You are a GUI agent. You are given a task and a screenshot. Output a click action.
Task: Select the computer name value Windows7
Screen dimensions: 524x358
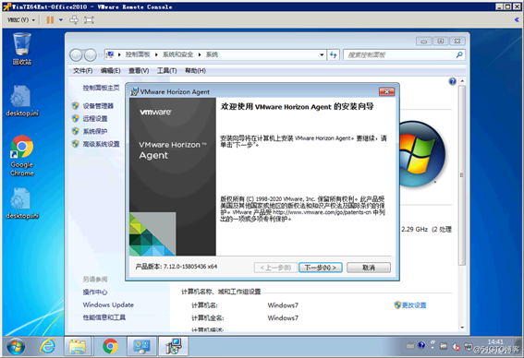tap(283, 305)
